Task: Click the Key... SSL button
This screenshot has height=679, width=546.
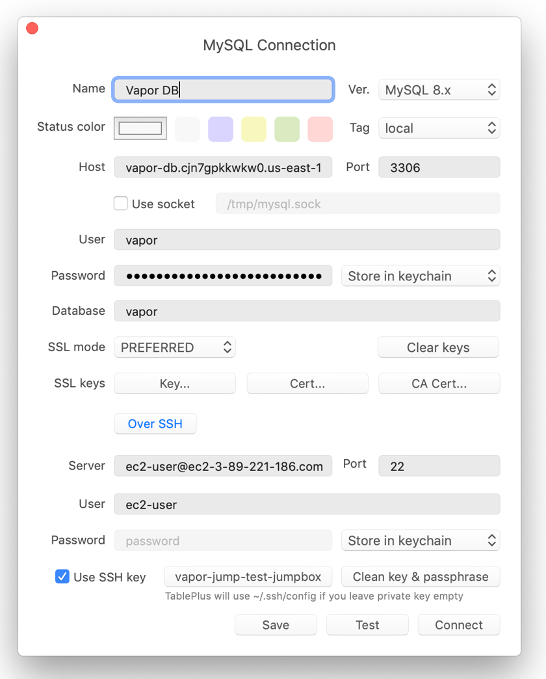Action: (x=175, y=384)
